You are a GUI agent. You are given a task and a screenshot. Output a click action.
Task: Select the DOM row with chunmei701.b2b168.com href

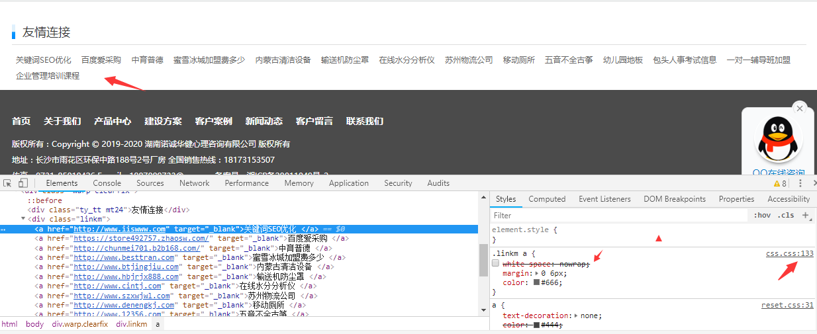(x=239, y=248)
